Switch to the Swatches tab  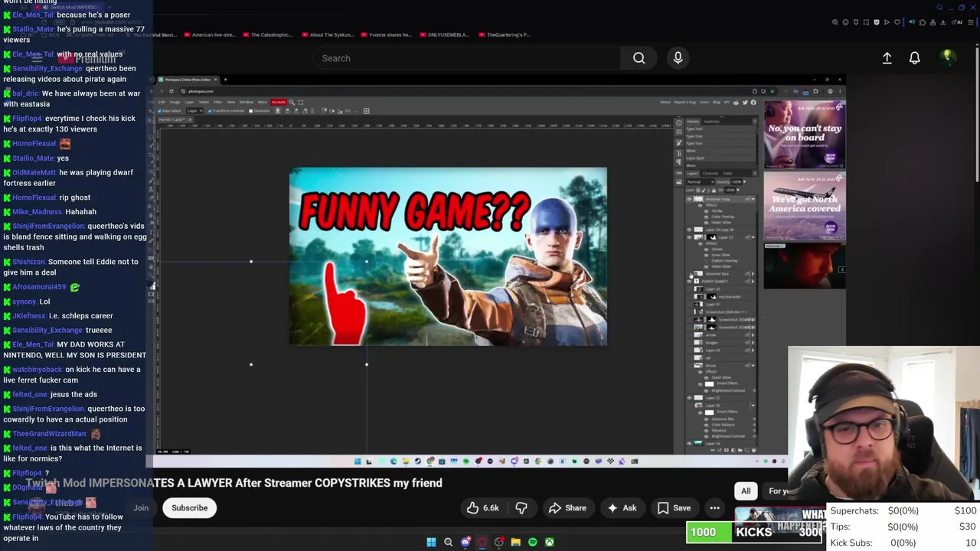(x=711, y=122)
